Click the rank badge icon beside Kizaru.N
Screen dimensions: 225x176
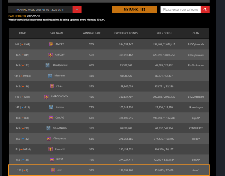click(x=50, y=149)
